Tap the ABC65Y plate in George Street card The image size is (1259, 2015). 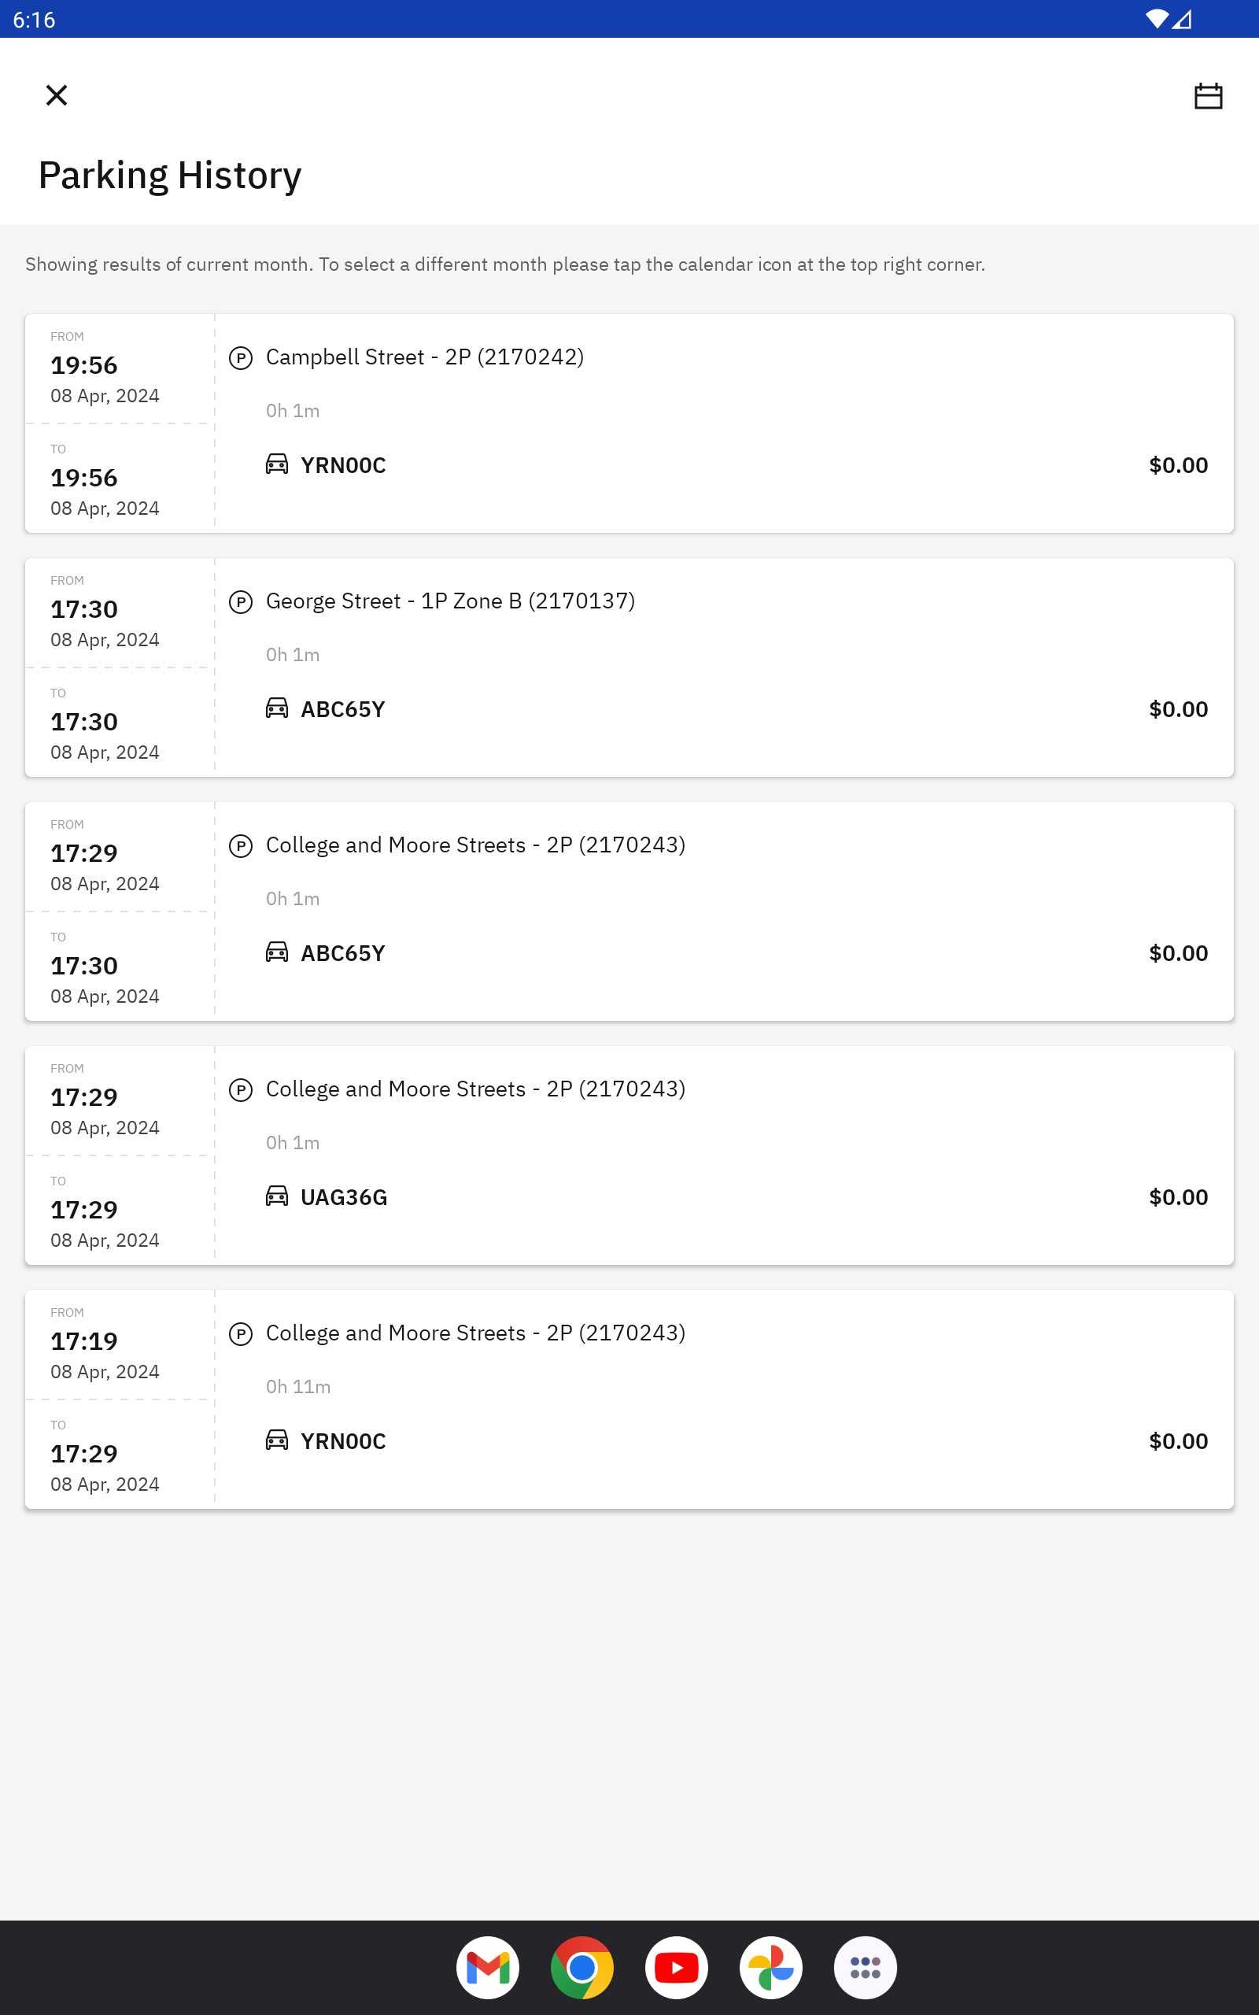[343, 709]
